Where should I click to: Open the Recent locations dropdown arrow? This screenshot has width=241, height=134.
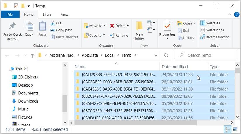click(x=25, y=55)
